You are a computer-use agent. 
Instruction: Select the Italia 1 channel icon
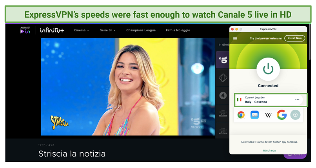(x=223, y=78)
